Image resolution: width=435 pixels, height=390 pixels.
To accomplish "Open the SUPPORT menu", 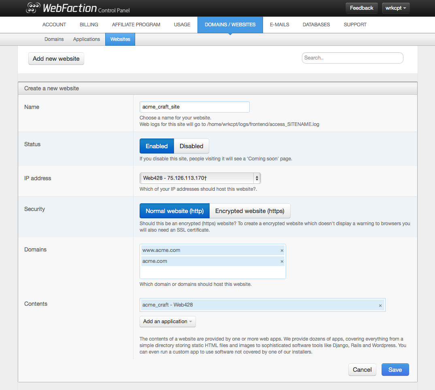I will [355, 25].
